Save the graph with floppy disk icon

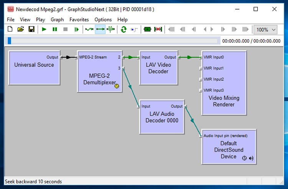[x=31, y=29]
